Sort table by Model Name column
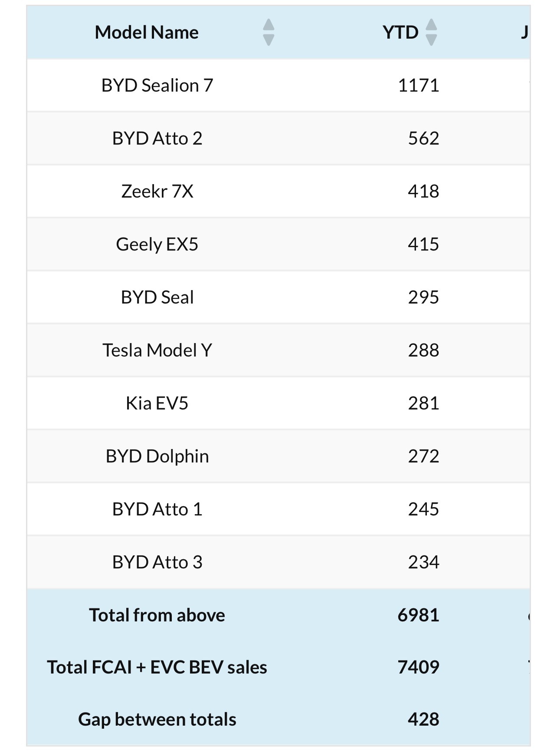 click(269, 33)
